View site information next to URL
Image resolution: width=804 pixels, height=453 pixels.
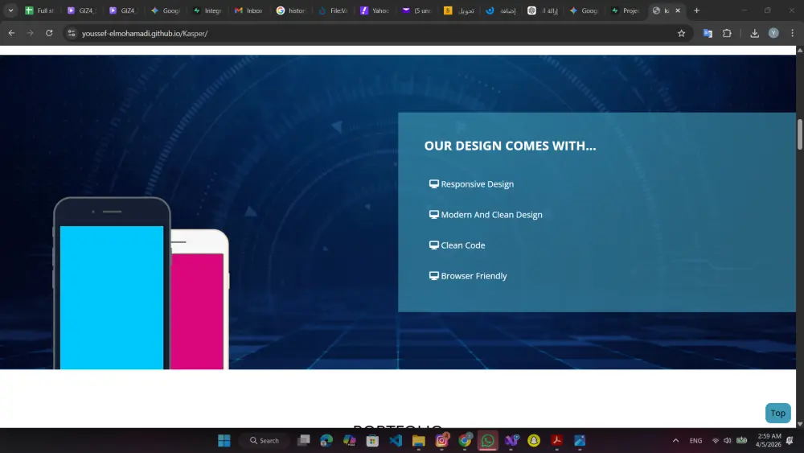tap(72, 33)
